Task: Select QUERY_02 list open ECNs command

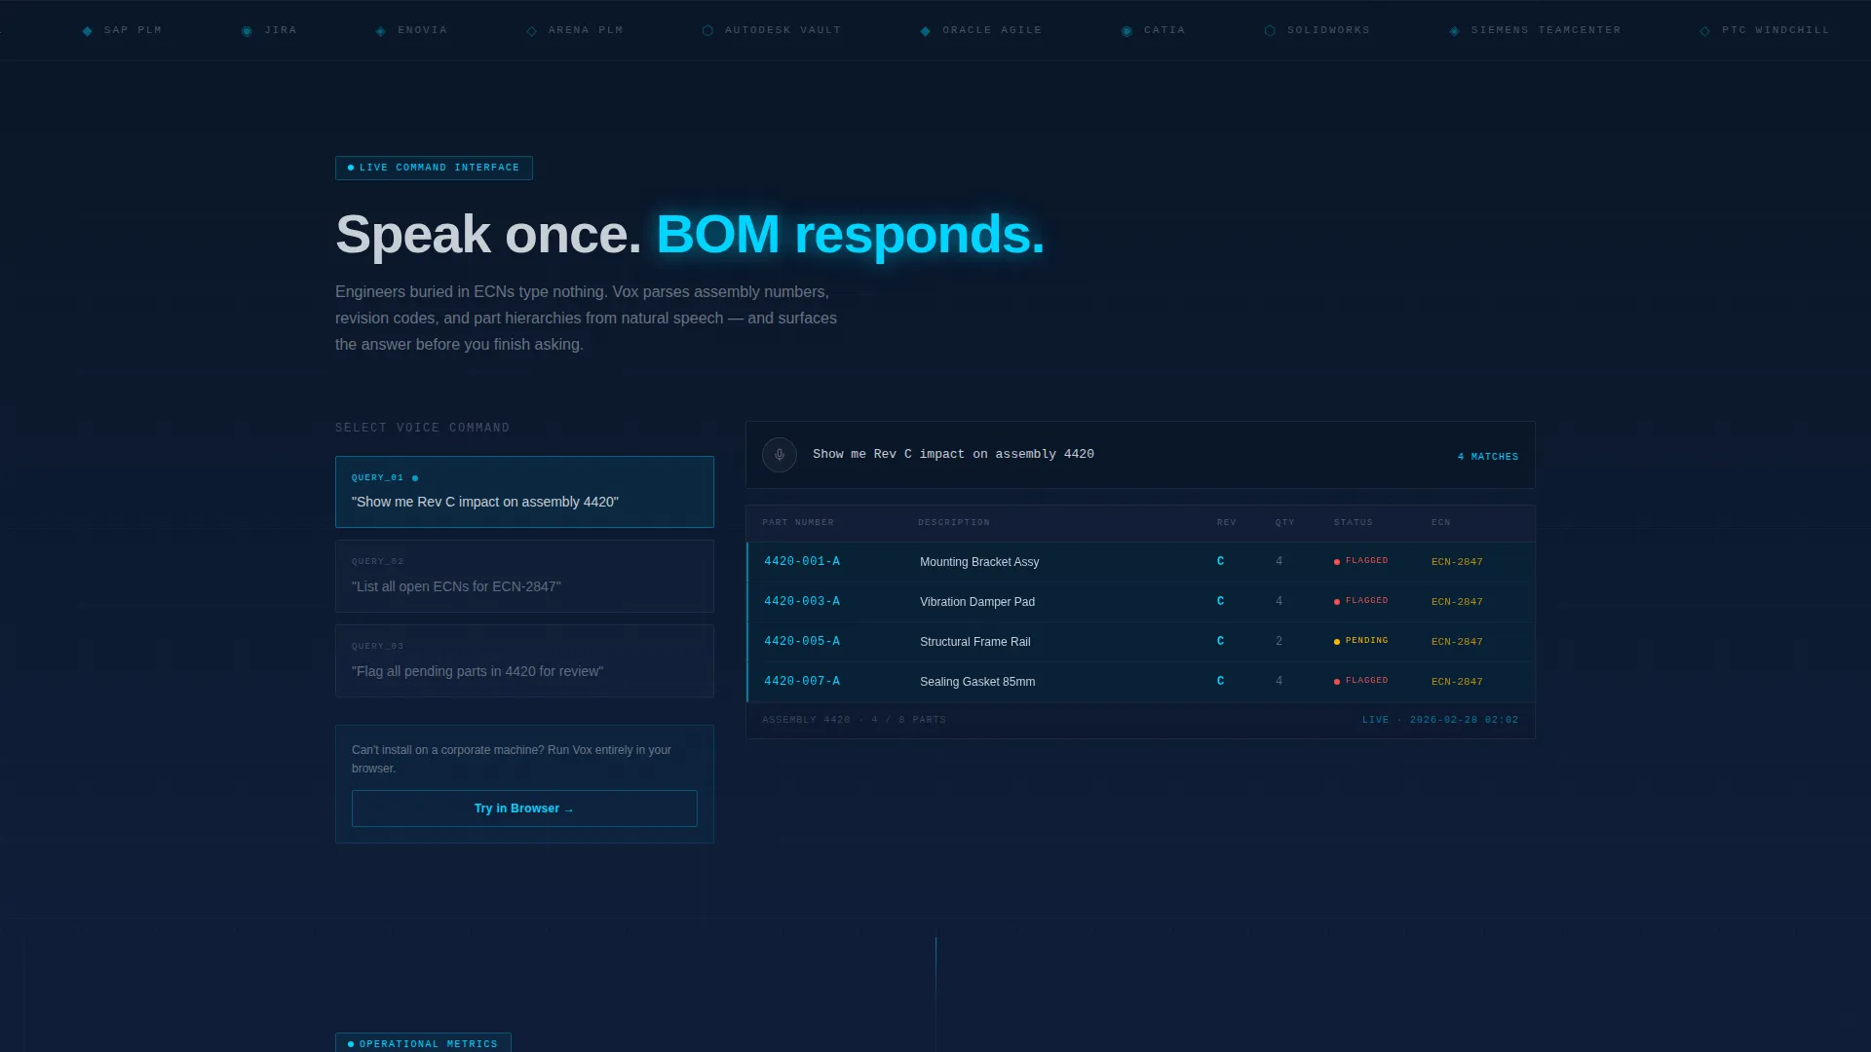Action: click(524, 577)
